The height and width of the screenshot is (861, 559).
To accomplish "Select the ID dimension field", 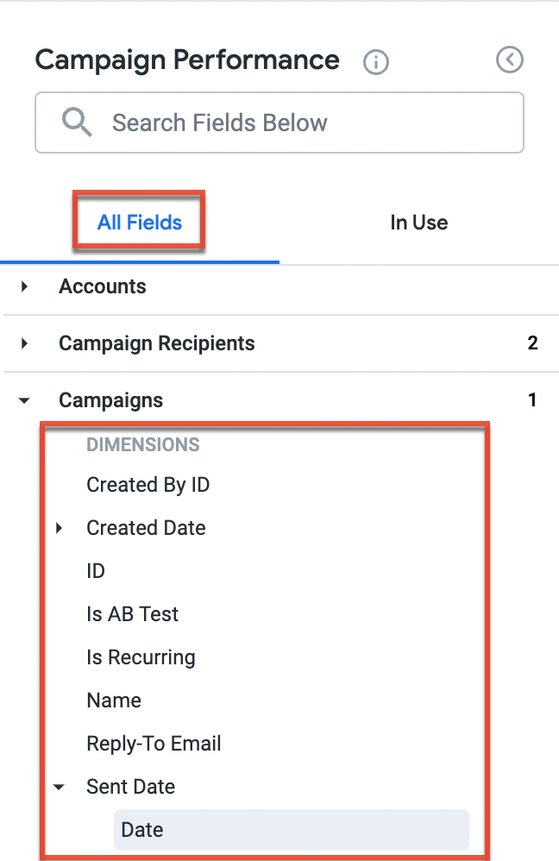I will click(x=96, y=571).
